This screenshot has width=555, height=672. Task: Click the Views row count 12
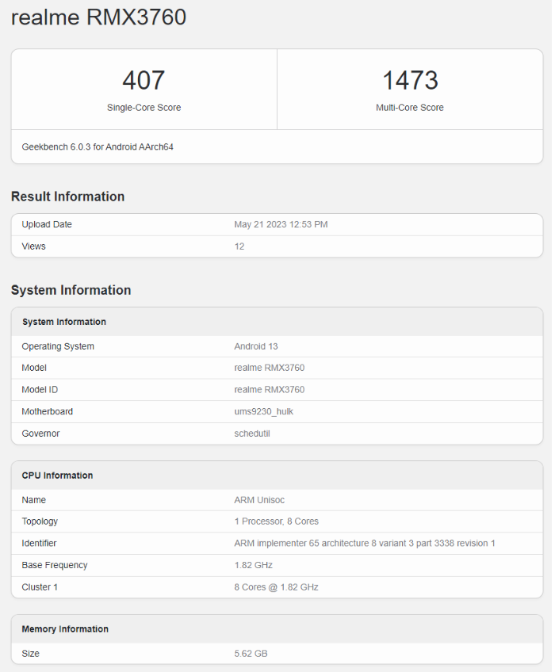coord(239,246)
